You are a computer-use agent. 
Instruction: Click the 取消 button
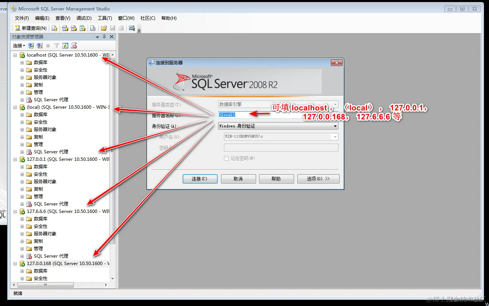238,179
